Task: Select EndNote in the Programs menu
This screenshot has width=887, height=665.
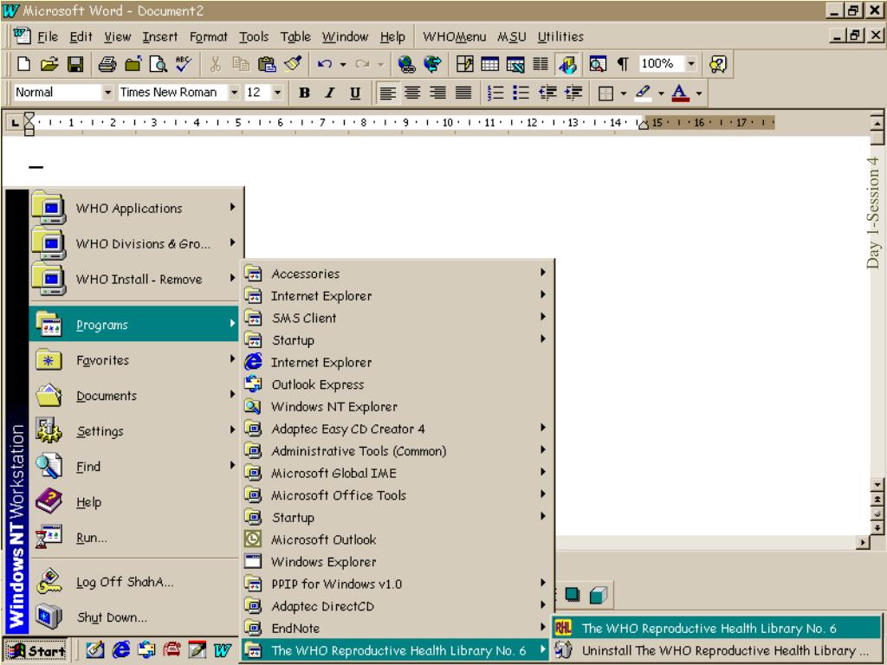Action: pyautogui.click(x=398, y=629)
